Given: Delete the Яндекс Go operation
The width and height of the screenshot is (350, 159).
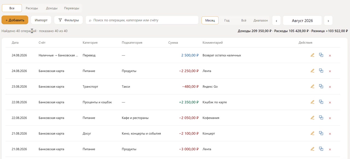Looking at the screenshot, I should click(x=330, y=87).
